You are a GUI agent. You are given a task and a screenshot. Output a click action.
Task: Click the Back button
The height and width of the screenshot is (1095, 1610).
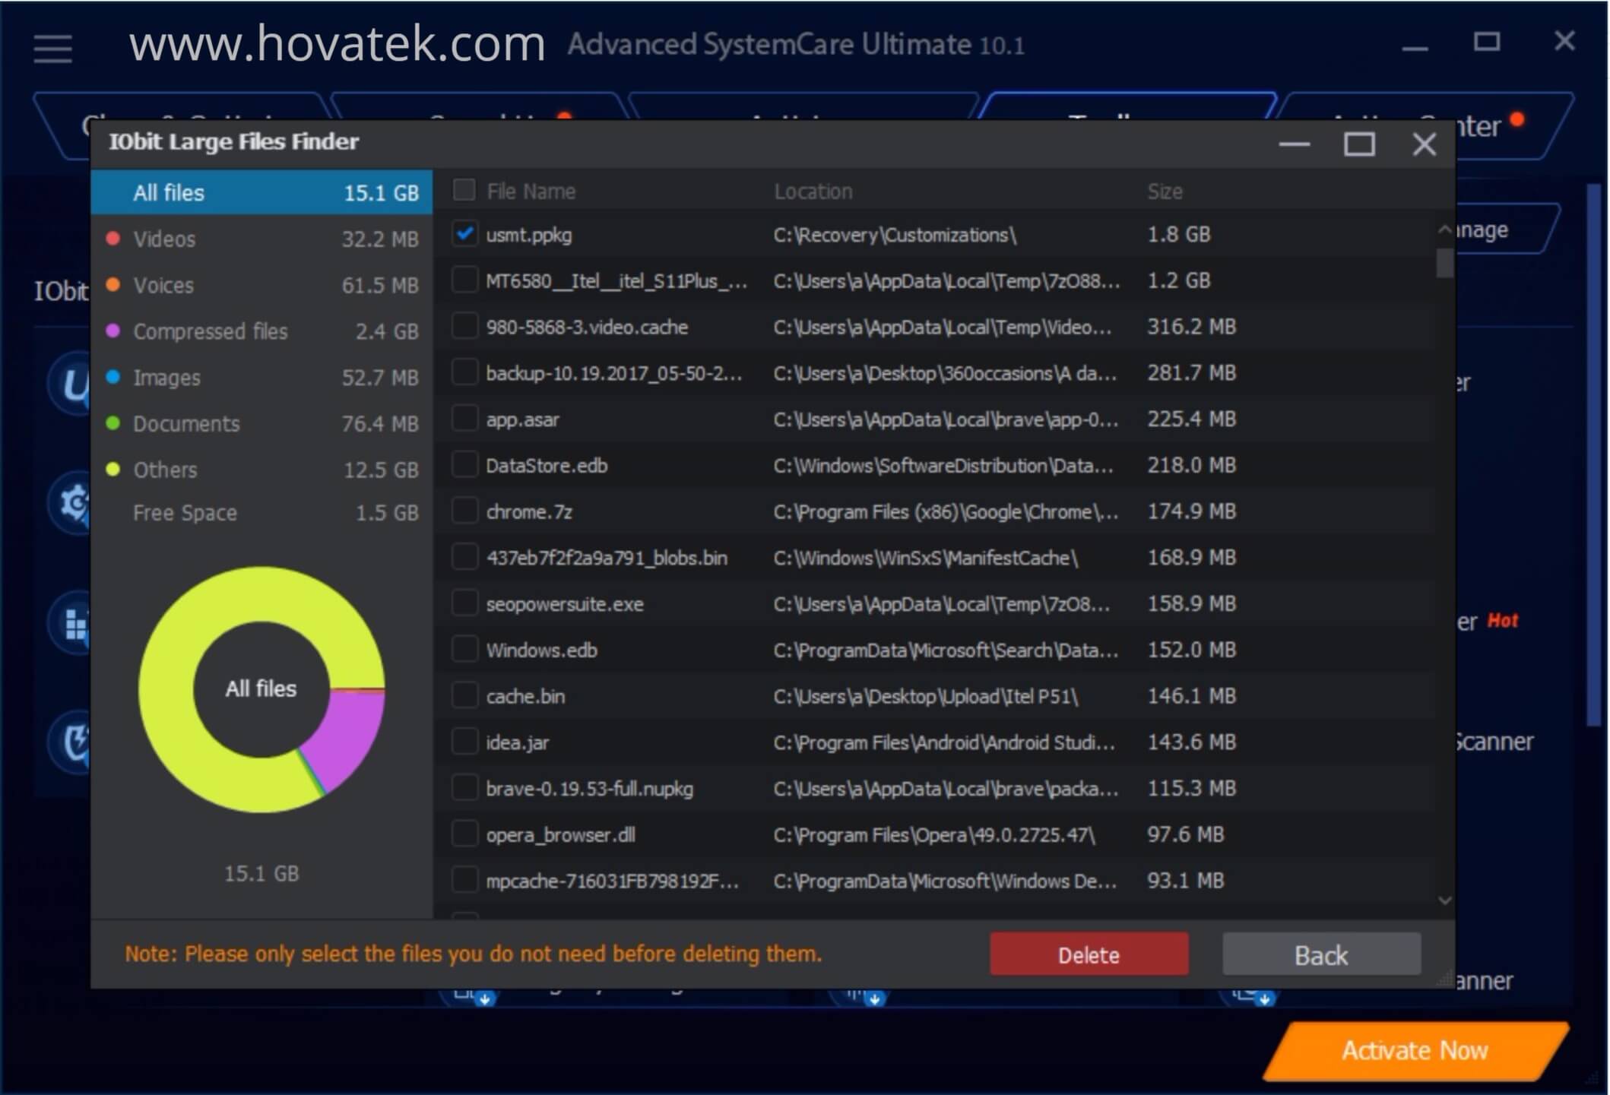pyautogui.click(x=1321, y=954)
